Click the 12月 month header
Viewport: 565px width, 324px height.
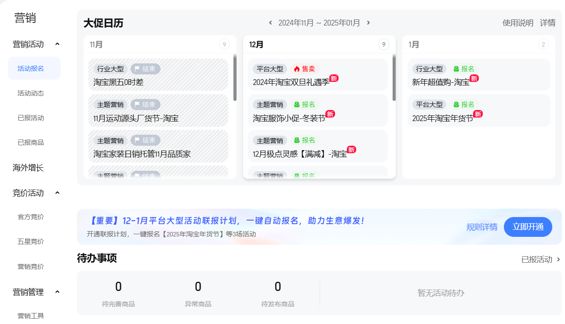coord(256,44)
